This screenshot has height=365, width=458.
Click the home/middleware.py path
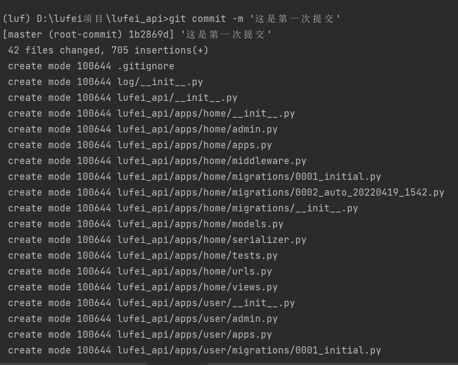212,161
